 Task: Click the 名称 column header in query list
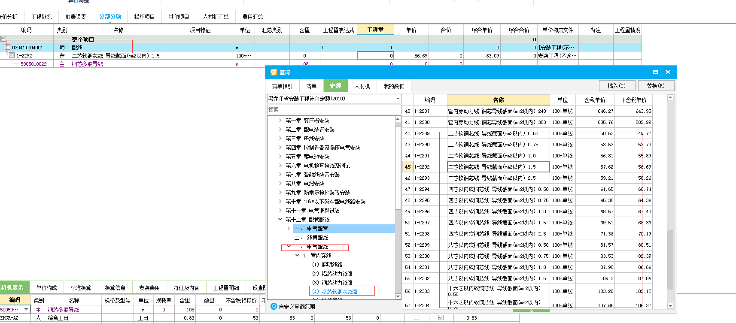click(x=498, y=100)
